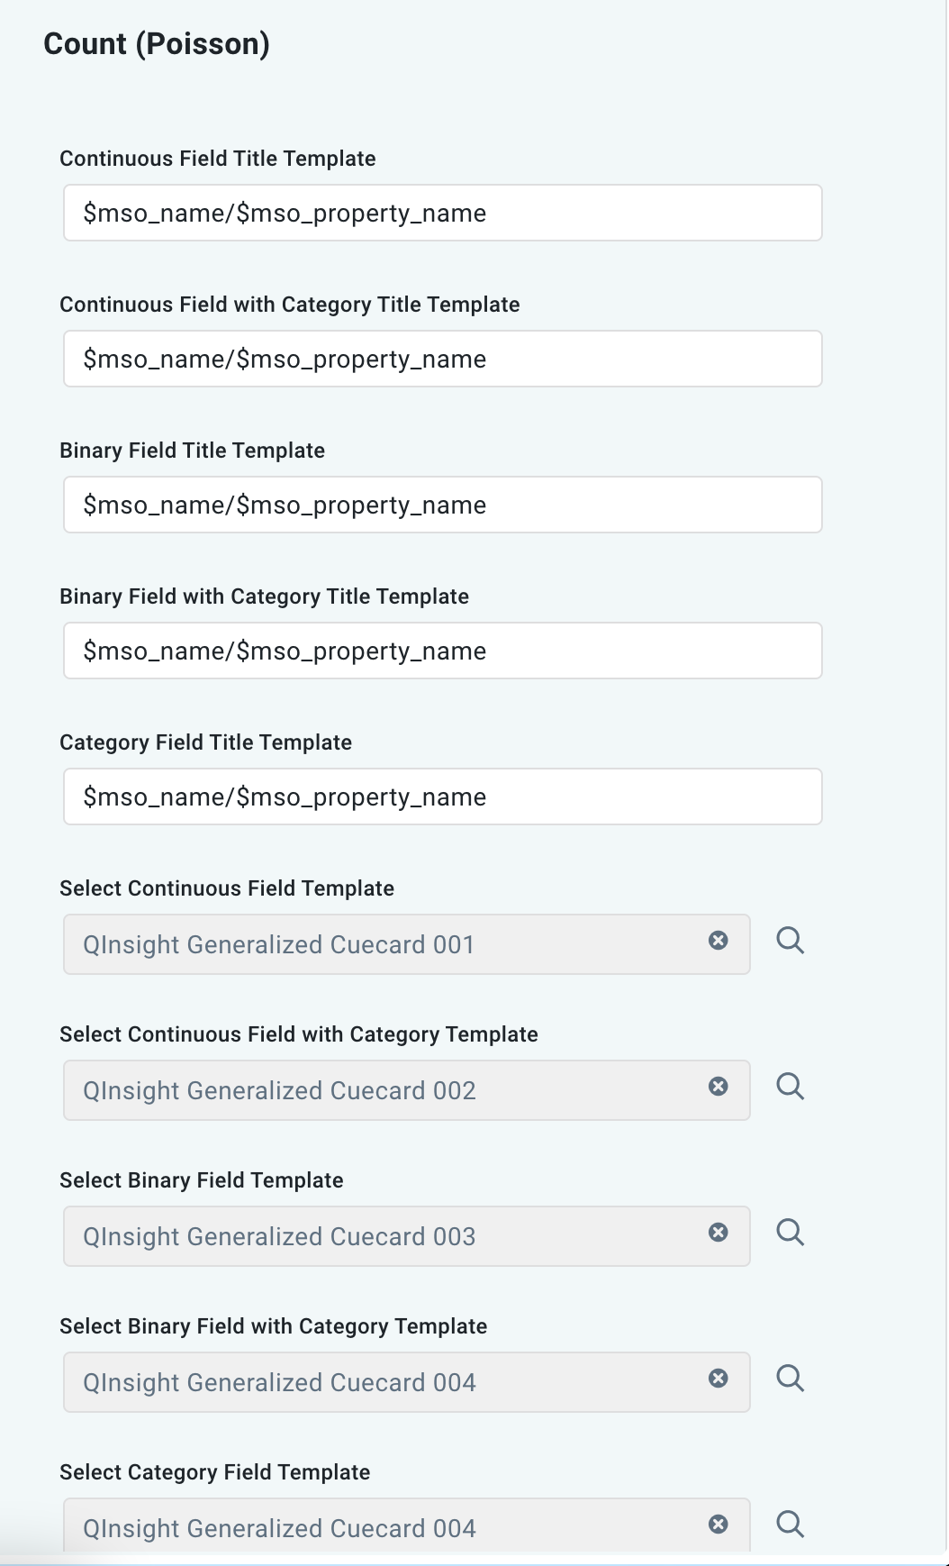Viewport: 949px width, 1566px height.
Task: Clear the Select Binary Field with Category Template
Action: click(718, 1378)
